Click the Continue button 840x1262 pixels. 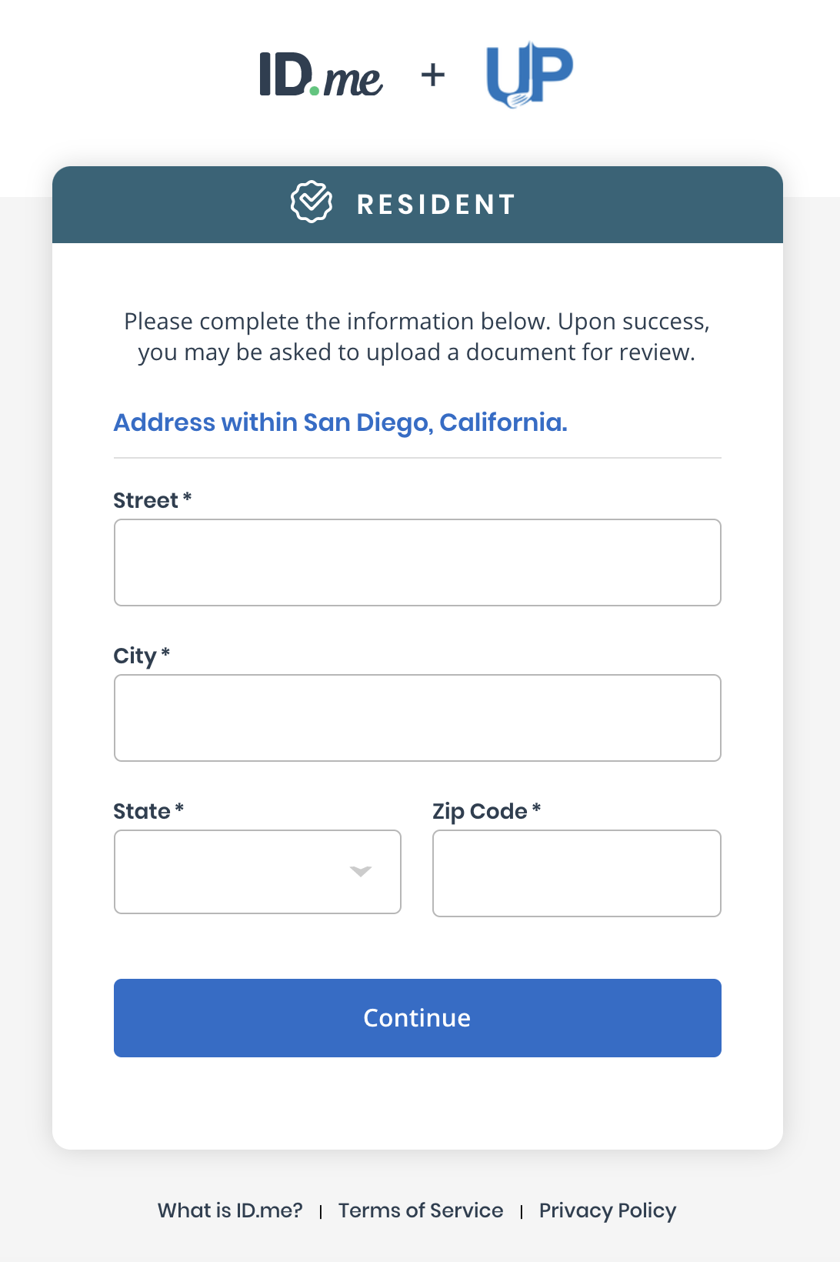coord(418,1018)
